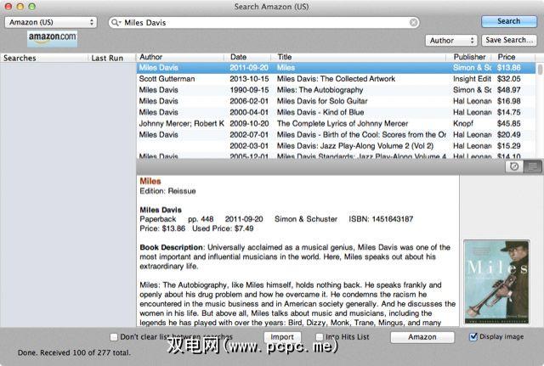Click the Searches column header
The width and height of the screenshot is (544, 366).
pyautogui.click(x=43, y=58)
